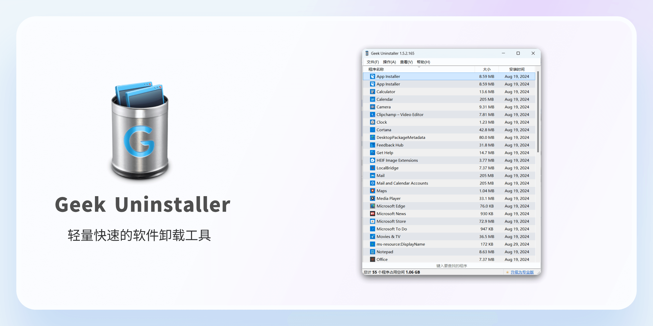Click the Media Player icon
Image resolution: width=653 pixels, height=326 pixels.
point(372,198)
